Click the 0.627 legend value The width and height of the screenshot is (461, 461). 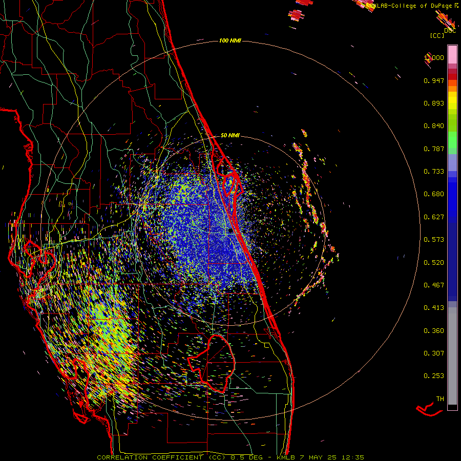(434, 217)
